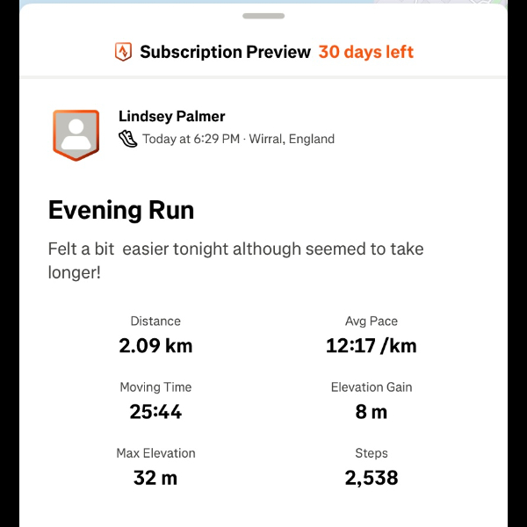The image size is (527, 527).
Task: Tap the Steps 2,538 stat
Action: (371, 477)
